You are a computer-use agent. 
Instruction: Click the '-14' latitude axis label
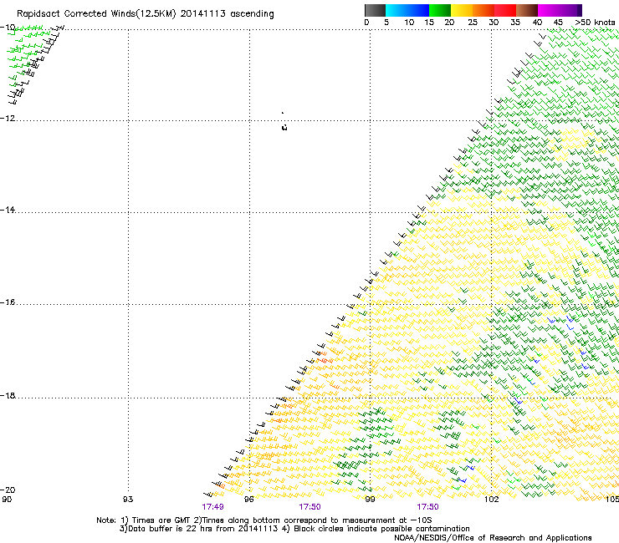coord(8,210)
